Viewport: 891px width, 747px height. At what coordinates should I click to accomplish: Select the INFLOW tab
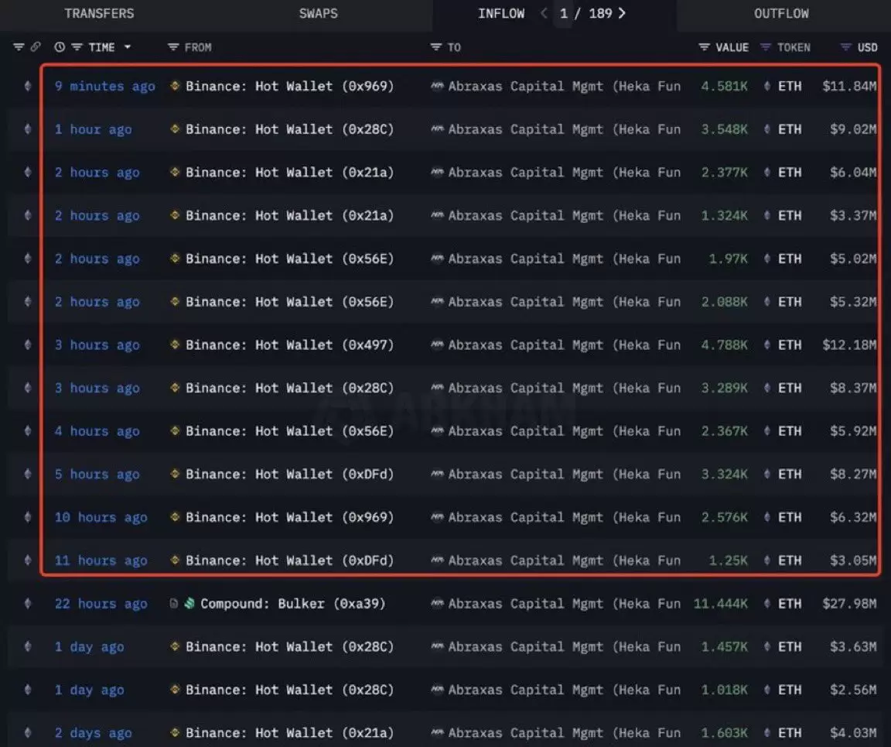tap(500, 14)
